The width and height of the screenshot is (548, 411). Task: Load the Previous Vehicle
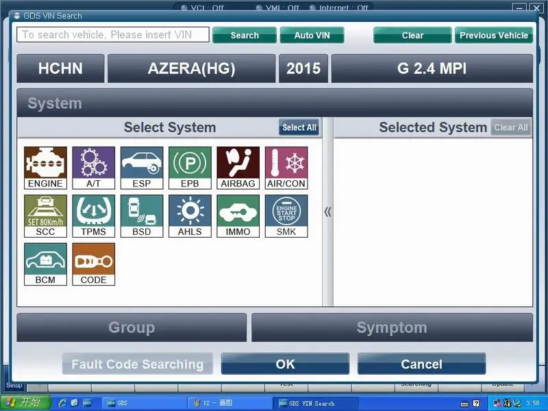pyautogui.click(x=494, y=36)
